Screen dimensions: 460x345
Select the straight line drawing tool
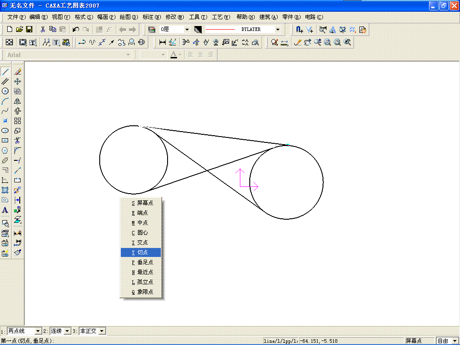(5, 71)
